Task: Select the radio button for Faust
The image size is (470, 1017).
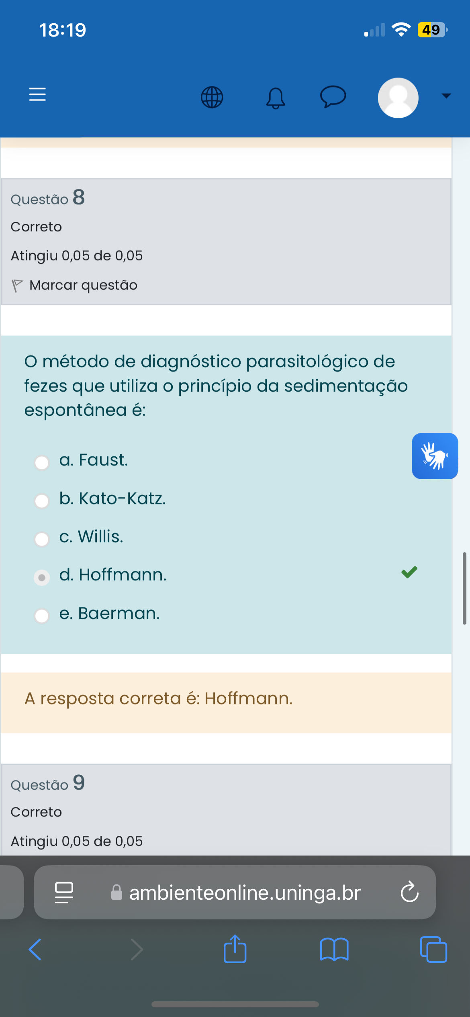Action: click(42, 462)
